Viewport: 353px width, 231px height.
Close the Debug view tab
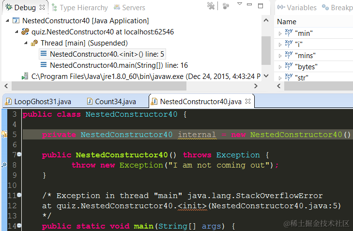click(42, 7)
